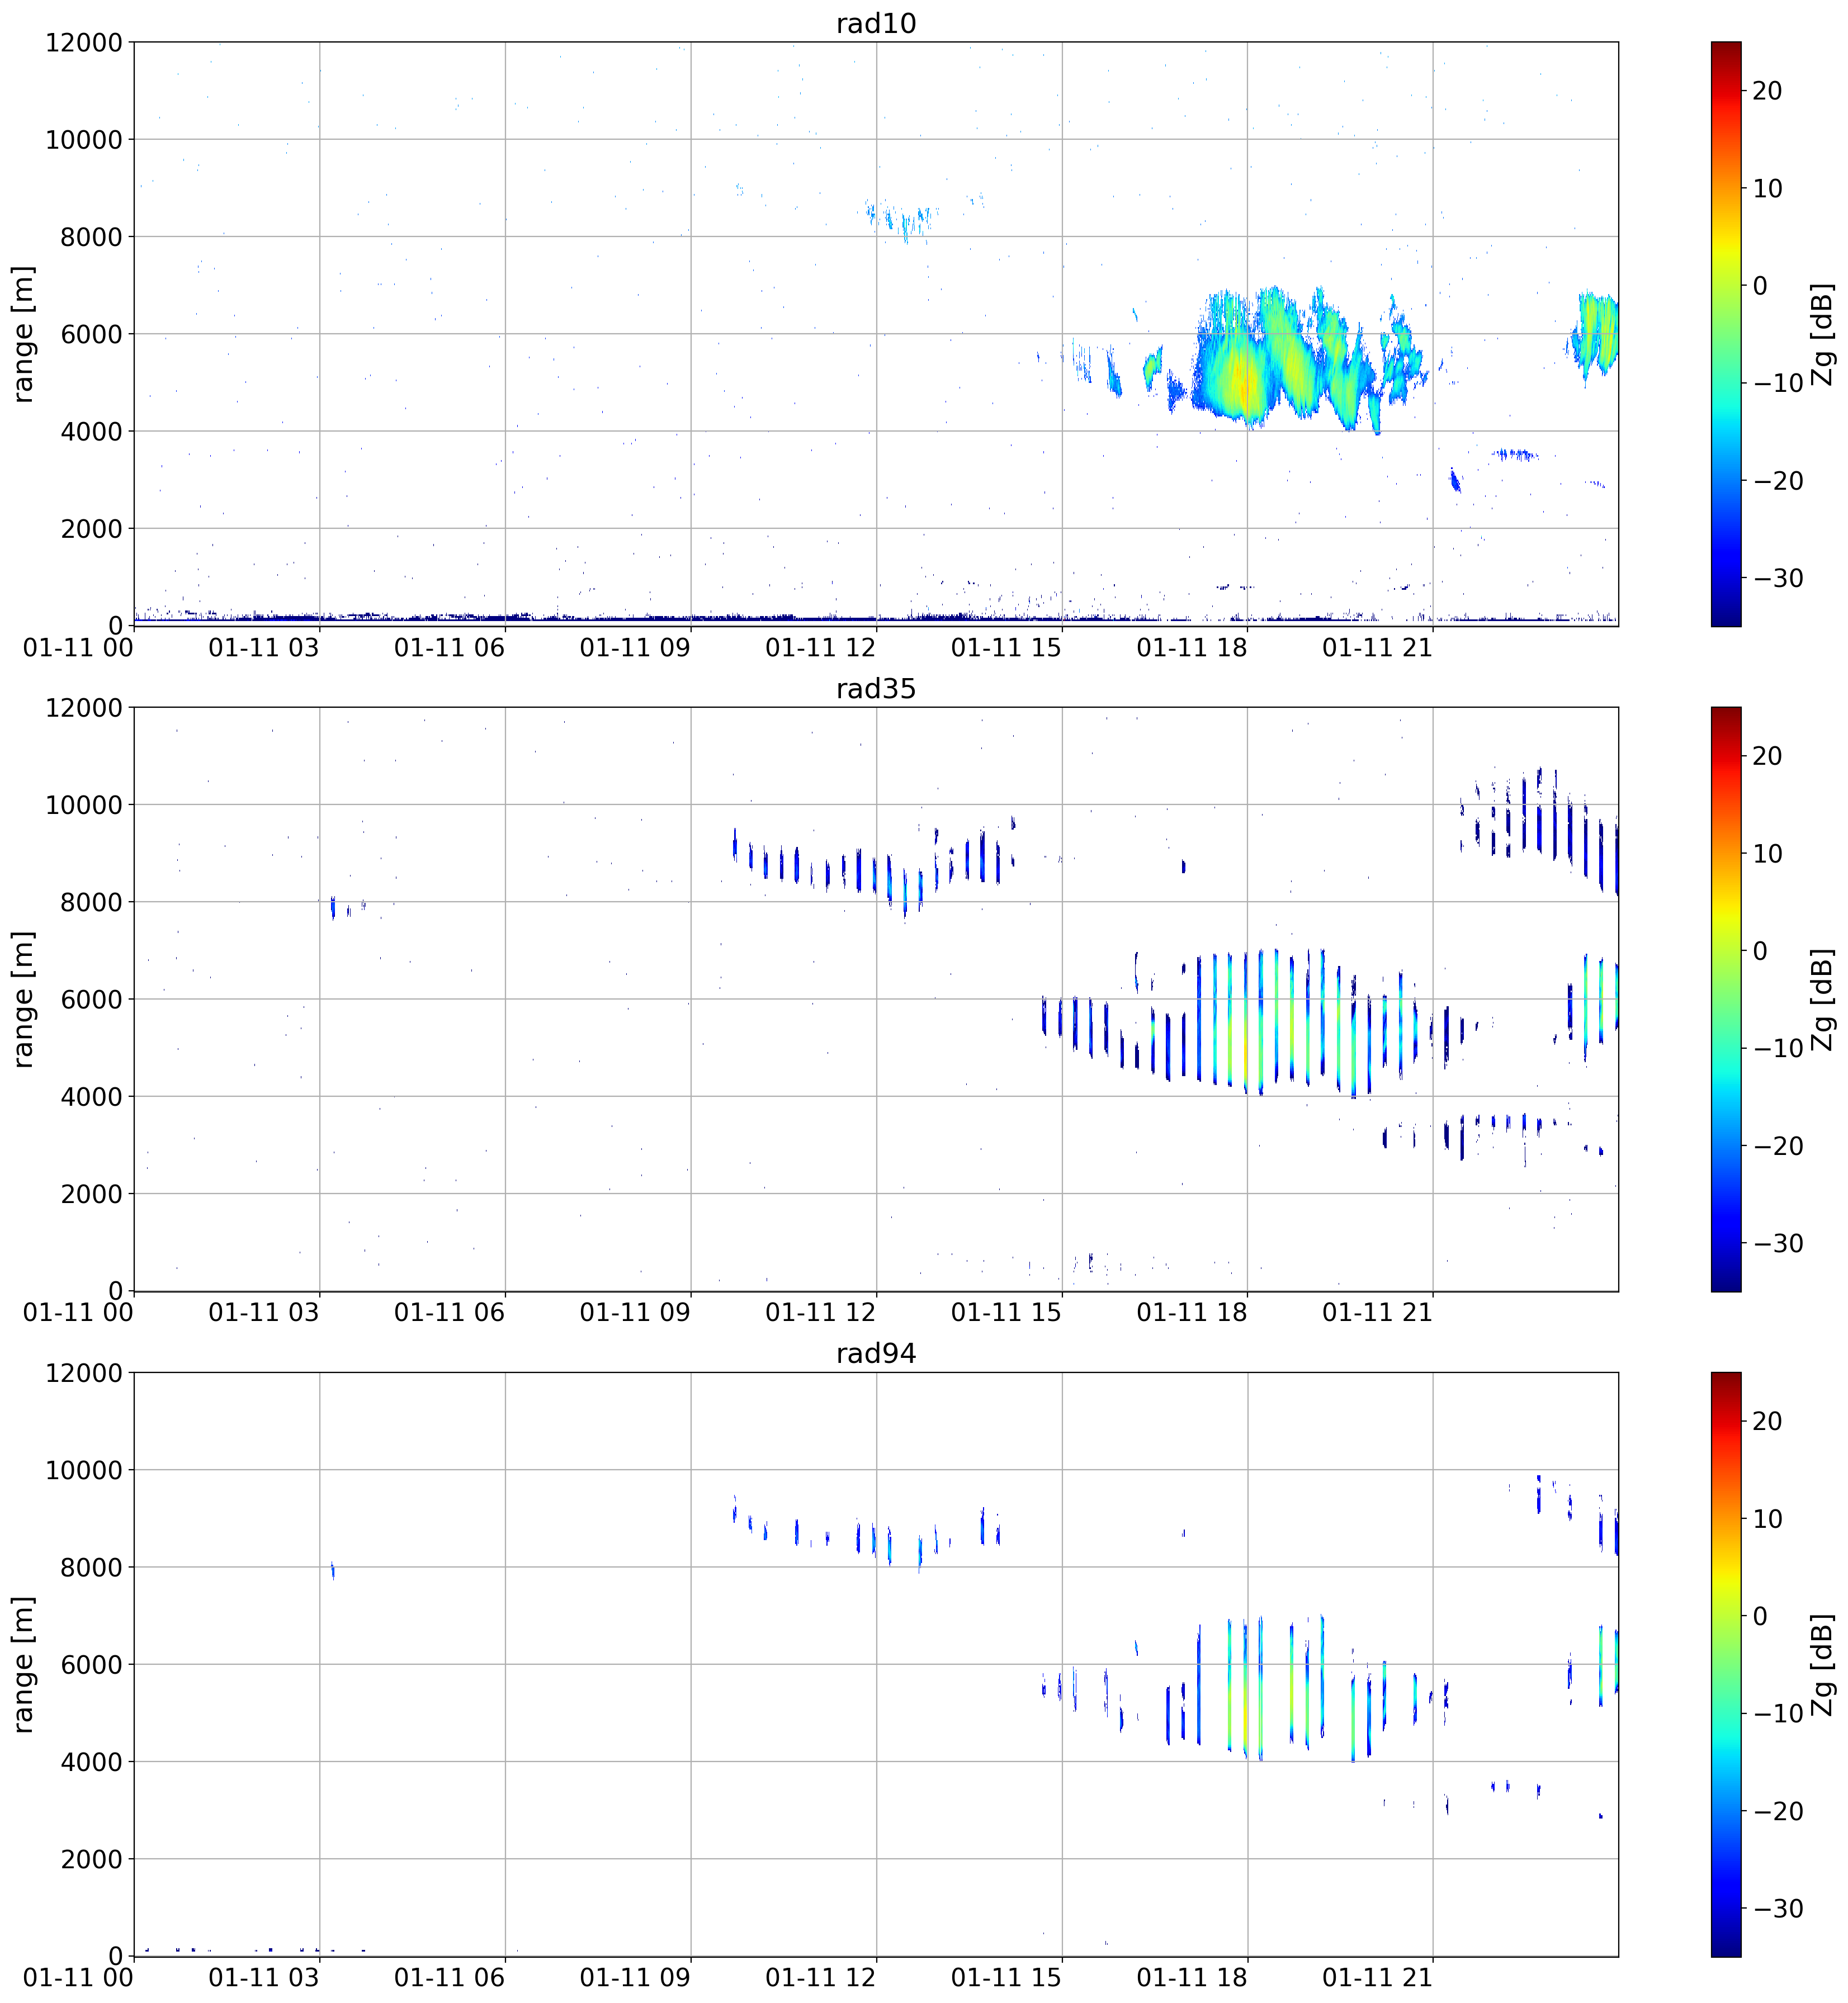This screenshot has height=2003, width=1848.
Task: Click the 0 tick on rad35 colorbar
Action: click(1760, 951)
